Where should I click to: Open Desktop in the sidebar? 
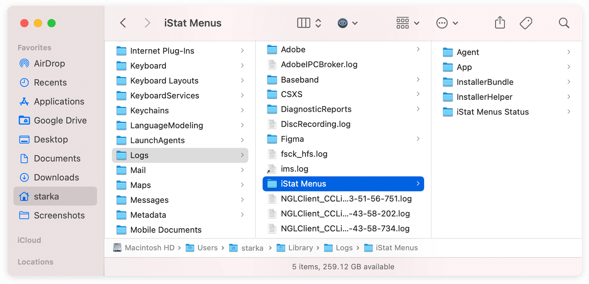[x=55, y=139]
